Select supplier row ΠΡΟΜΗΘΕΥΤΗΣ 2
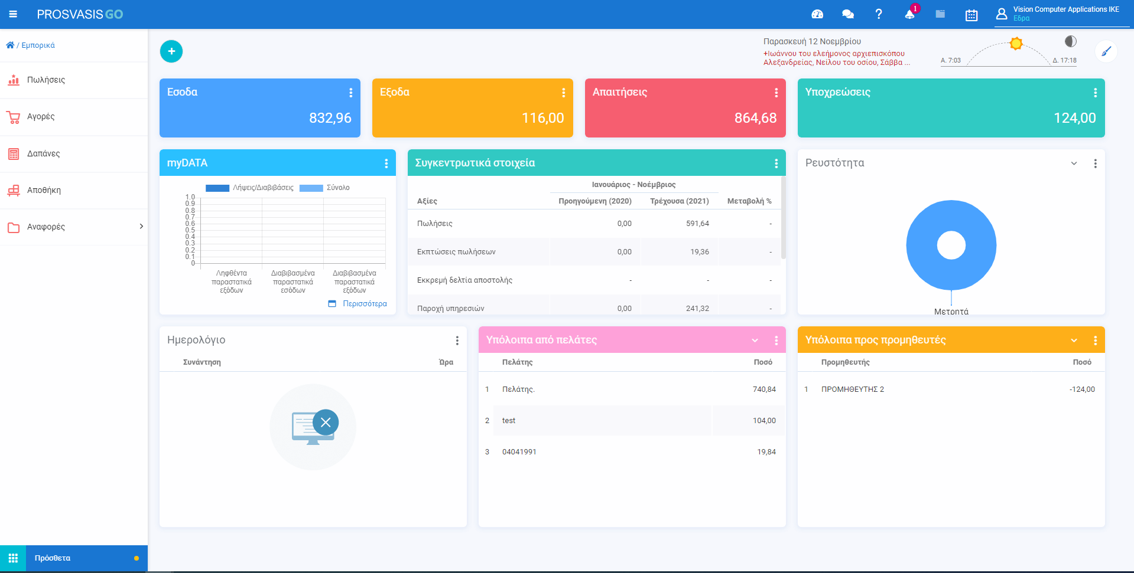 pyautogui.click(x=951, y=389)
